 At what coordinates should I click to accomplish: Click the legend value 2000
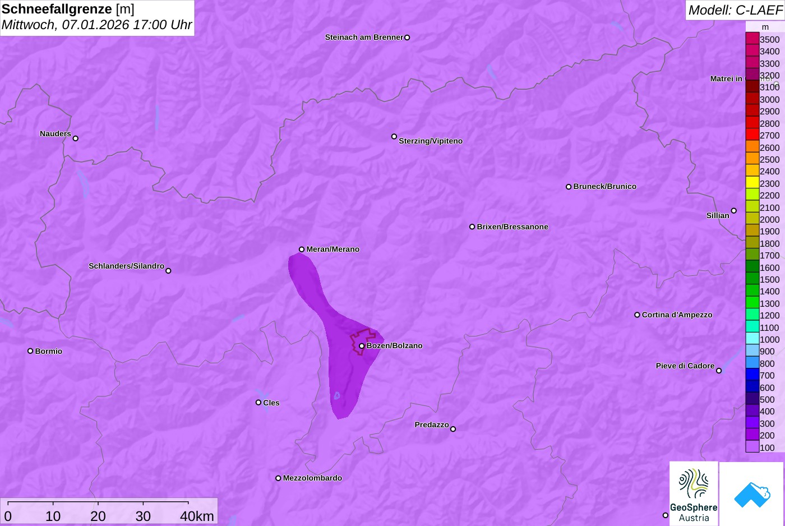pos(770,220)
